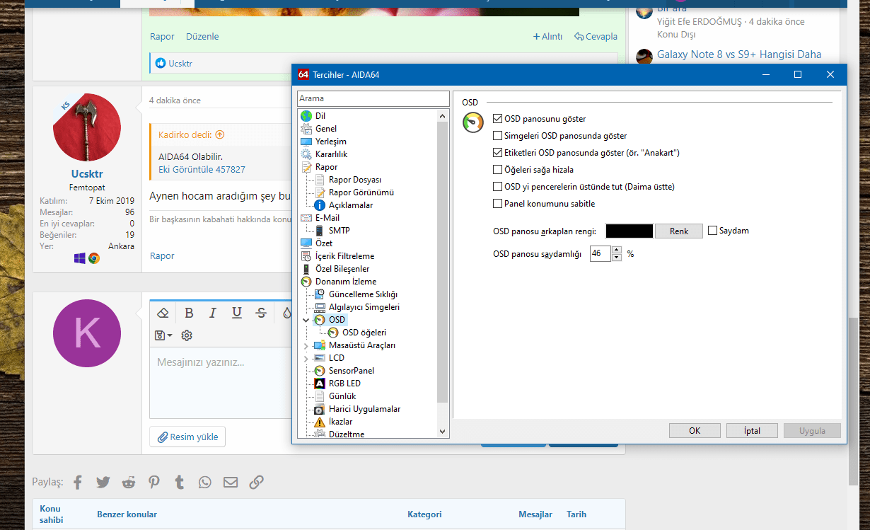Share thread on Facebook icon
The width and height of the screenshot is (870, 530).
click(x=78, y=483)
